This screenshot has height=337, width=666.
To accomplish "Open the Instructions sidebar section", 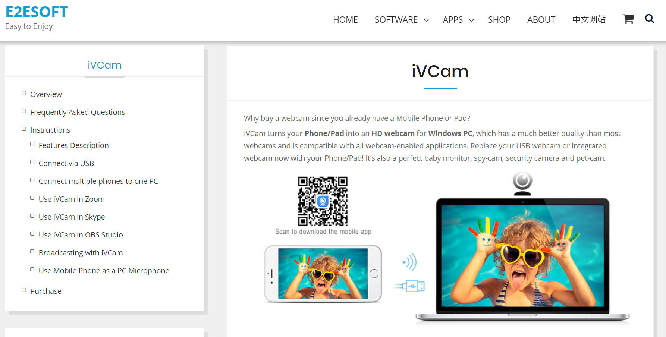I will (50, 130).
